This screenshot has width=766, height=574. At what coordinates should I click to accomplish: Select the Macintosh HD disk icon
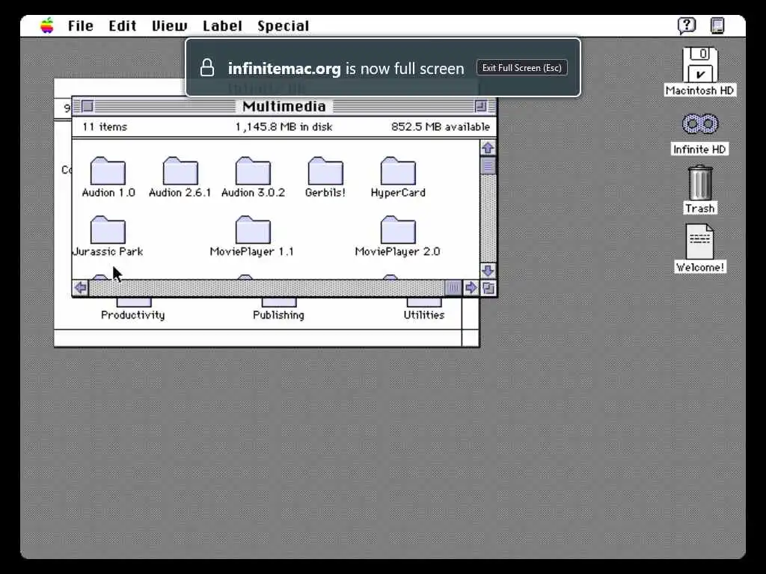[x=700, y=64]
